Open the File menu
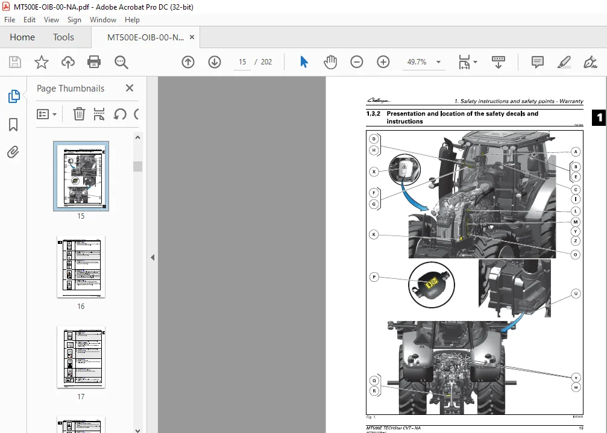 [x=10, y=20]
